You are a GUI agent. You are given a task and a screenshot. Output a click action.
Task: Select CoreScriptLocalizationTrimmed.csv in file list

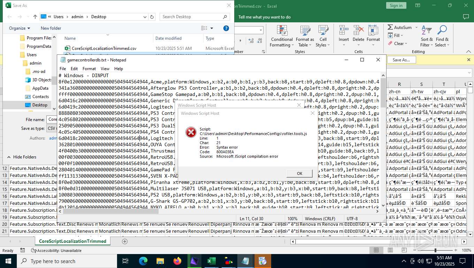pos(104,48)
